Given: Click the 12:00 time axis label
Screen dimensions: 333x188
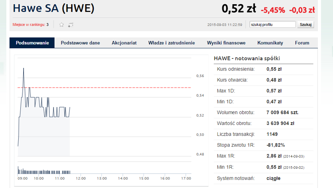Looking at the screenshot, I should pos(81,178).
